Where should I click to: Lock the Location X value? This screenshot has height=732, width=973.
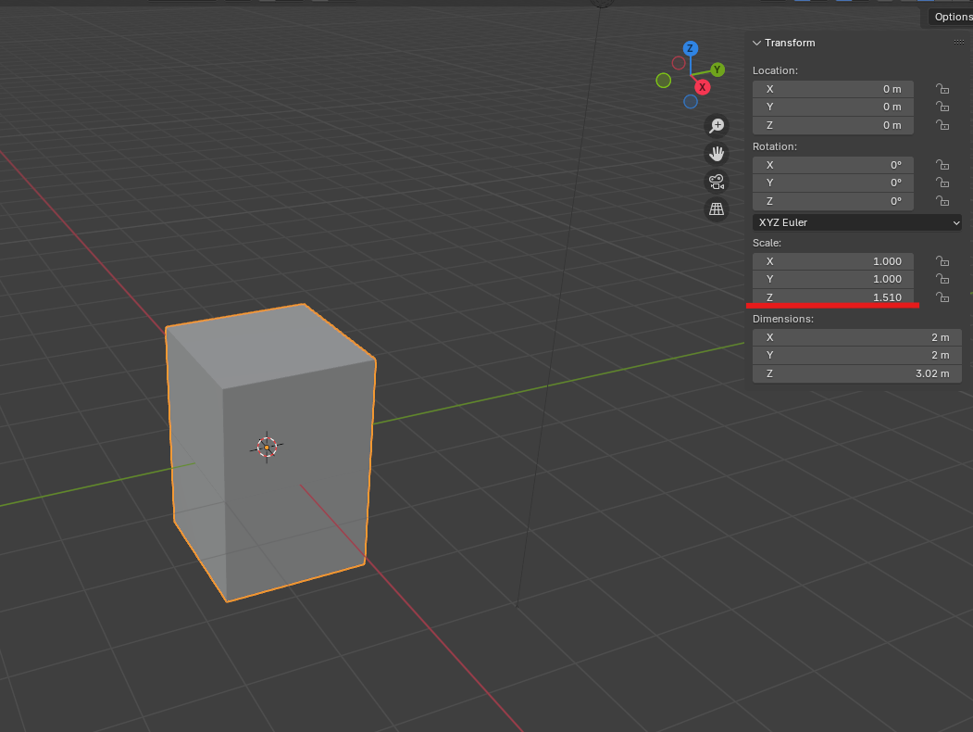tap(942, 89)
